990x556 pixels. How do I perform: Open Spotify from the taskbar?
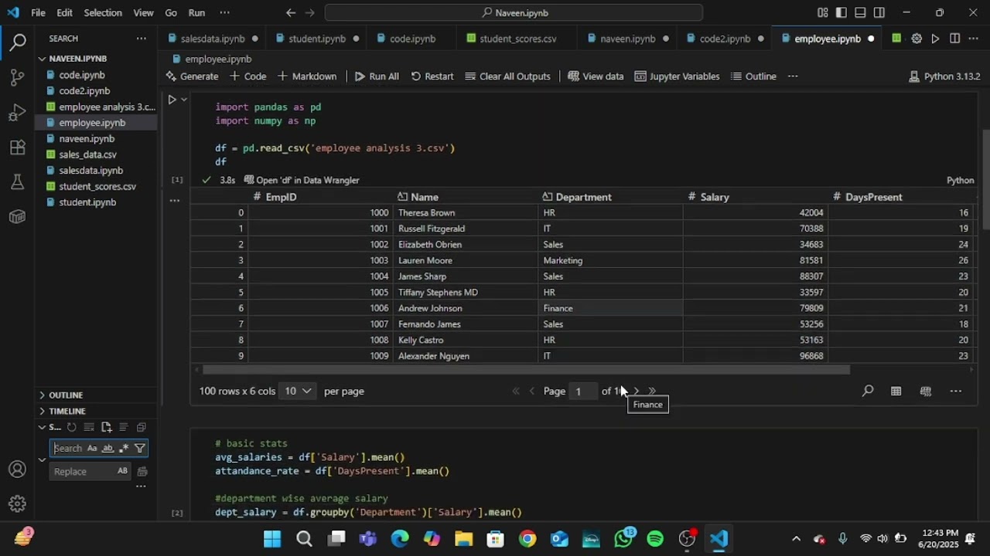pyautogui.click(x=655, y=539)
